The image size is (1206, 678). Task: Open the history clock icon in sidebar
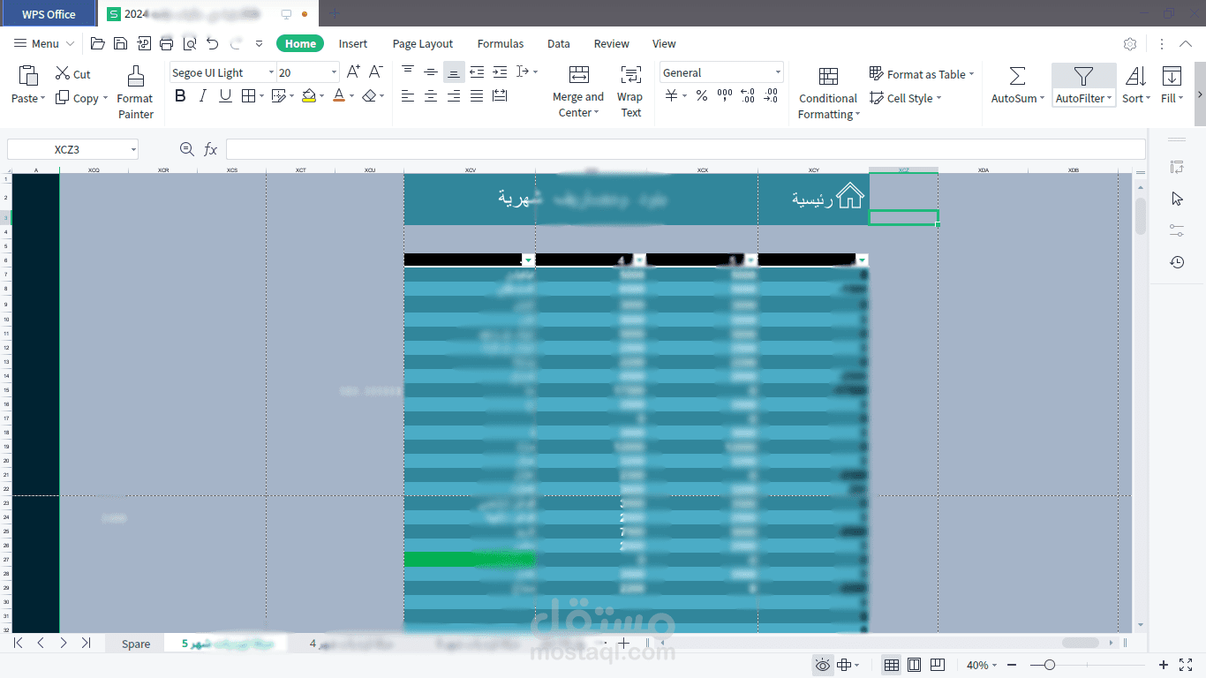coord(1177,262)
